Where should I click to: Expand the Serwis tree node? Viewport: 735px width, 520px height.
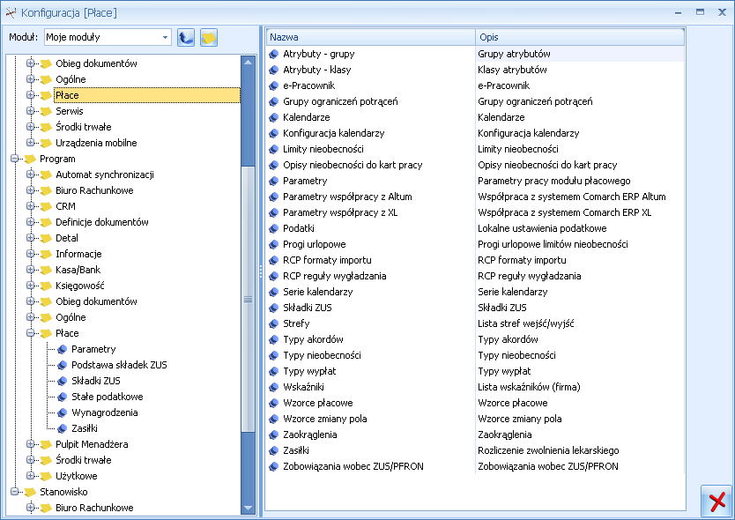point(31,111)
